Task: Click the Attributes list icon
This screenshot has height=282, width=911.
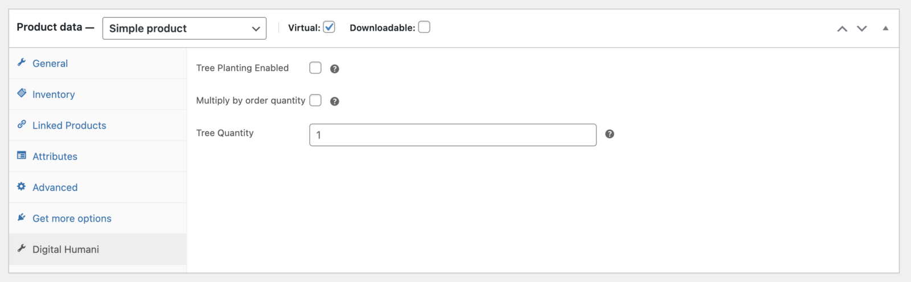Action: click(x=22, y=155)
